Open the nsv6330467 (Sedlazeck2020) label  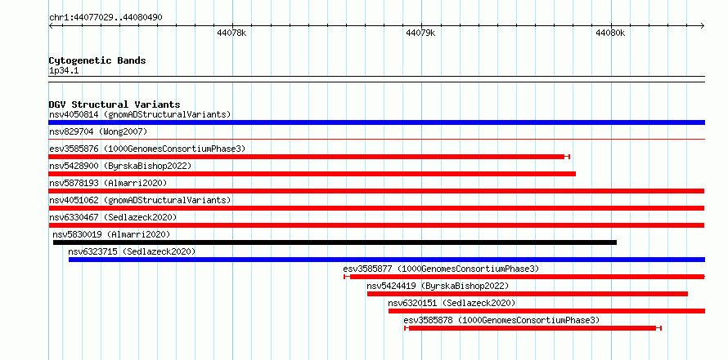pos(113,217)
